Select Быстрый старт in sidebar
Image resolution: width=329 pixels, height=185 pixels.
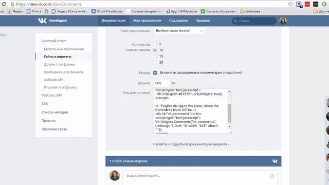pos(53,41)
